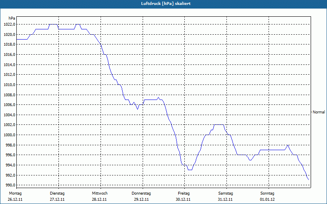
Task: Click the 992,0 axis value
Action: tap(11, 175)
